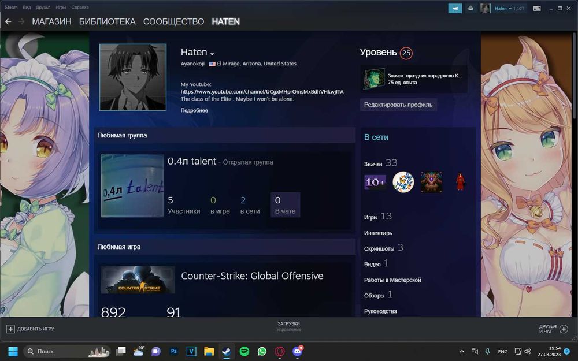578x361 pixels.
Task: Switch to Big Picture mode icon
Action: point(537,9)
